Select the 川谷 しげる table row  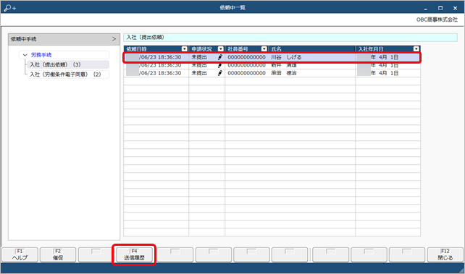click(x=272, y=57)
